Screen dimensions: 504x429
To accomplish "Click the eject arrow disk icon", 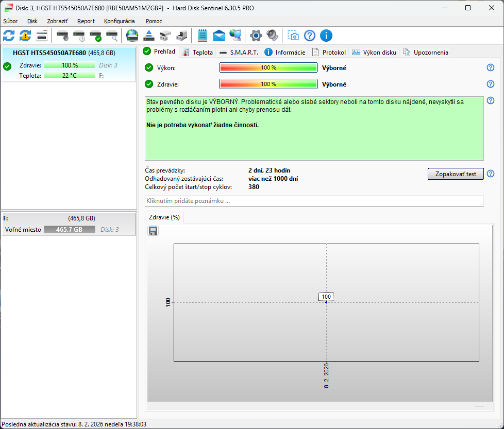I will coord(149,36).
